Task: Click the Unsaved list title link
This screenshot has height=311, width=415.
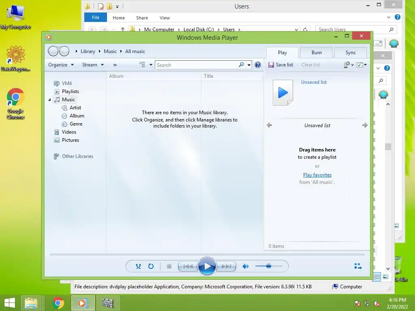Action: [x=314, y=82]
